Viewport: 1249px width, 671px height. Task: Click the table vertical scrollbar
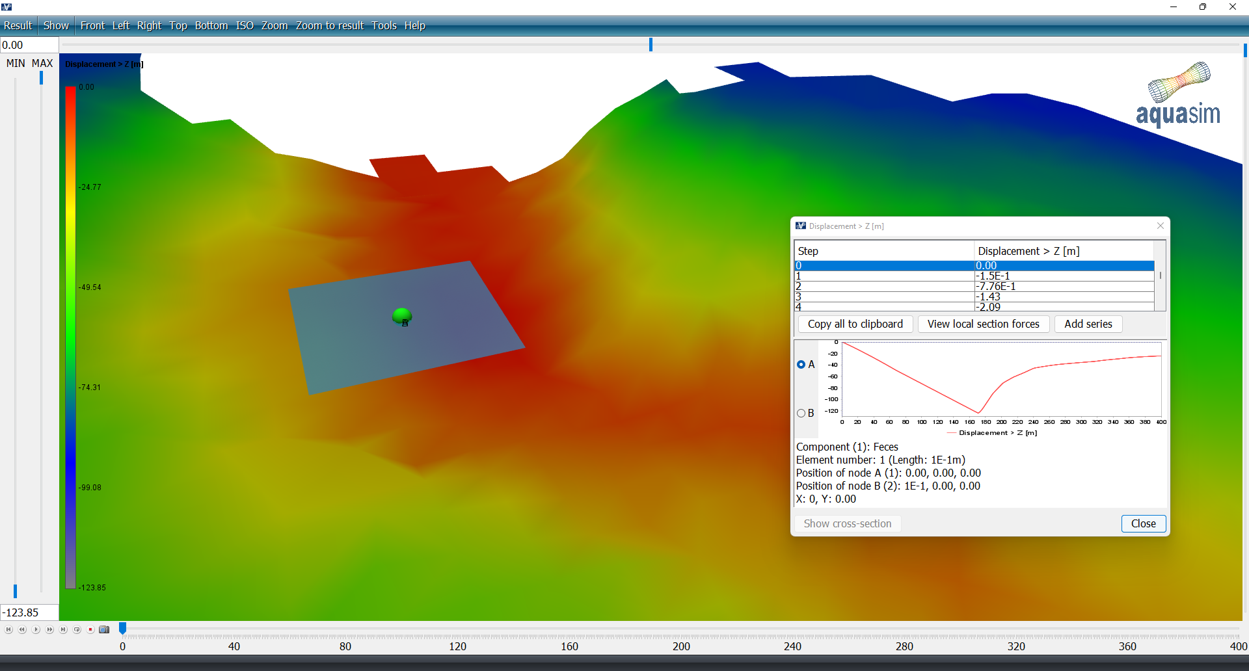click(1160, 276)
